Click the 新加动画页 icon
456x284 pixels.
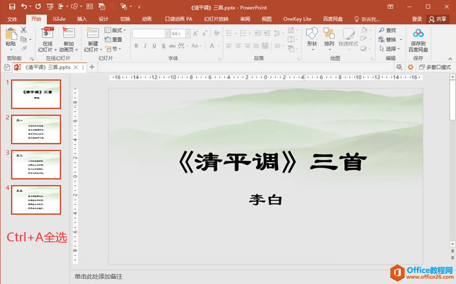pos(68,33)
